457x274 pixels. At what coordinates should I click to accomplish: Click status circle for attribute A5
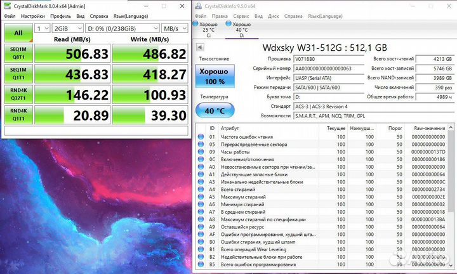[201, 197]
